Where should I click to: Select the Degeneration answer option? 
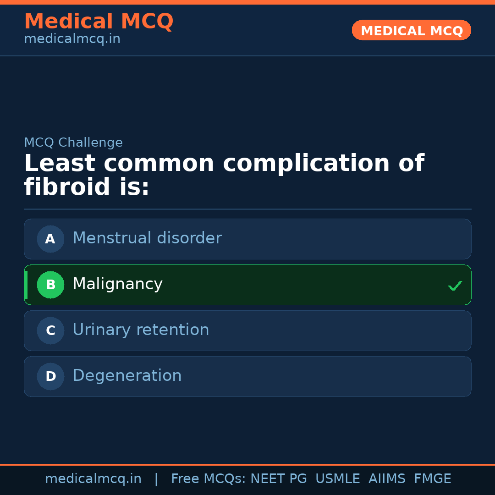(x=247, y=376)
